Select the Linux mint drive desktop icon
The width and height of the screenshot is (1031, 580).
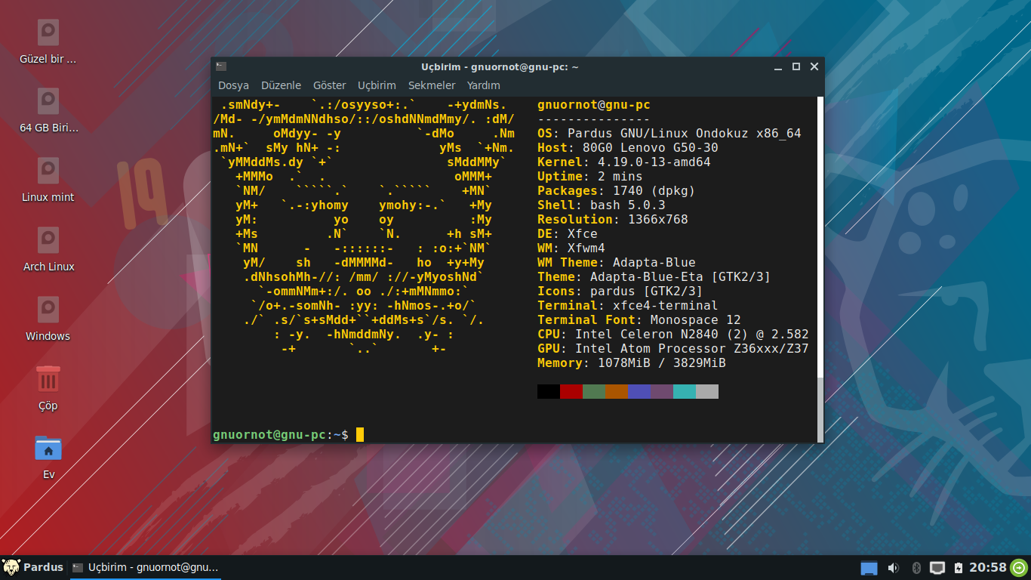pos(48,170)
